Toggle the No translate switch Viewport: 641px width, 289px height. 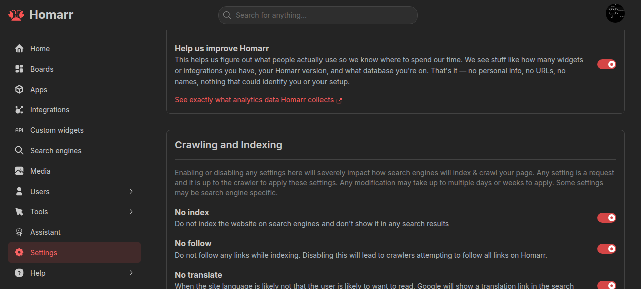pyautogui.click(x=607, y=285)
